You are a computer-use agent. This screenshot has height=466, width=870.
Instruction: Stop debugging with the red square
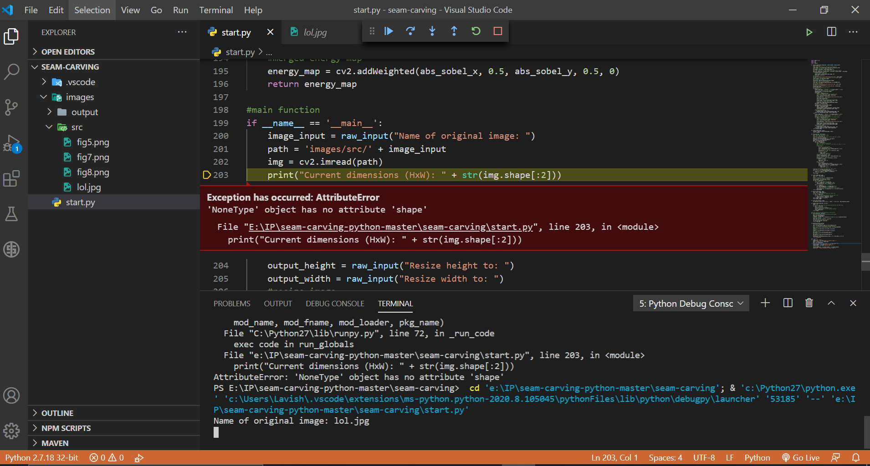[498, 31]
